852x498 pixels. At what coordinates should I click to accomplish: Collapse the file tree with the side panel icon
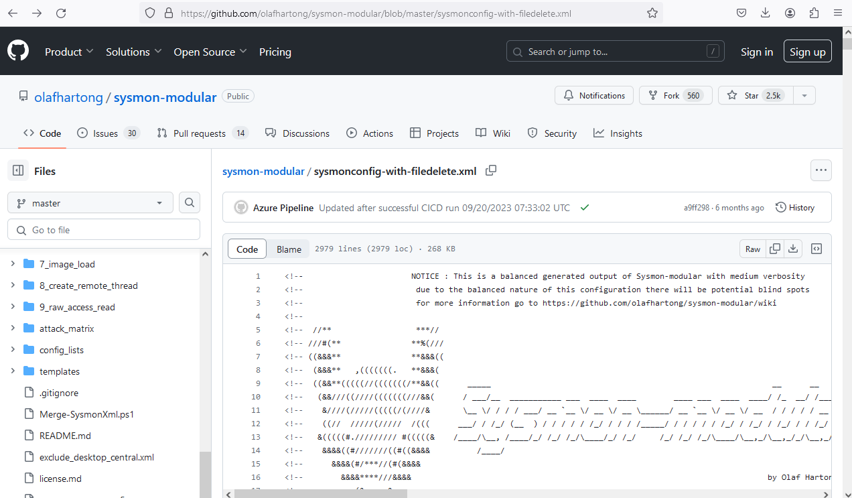point(18,171)
